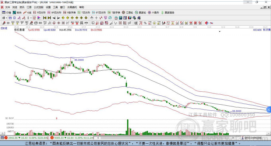
Task: Open the P四方形 price square tool
Action: pos(39,13)
